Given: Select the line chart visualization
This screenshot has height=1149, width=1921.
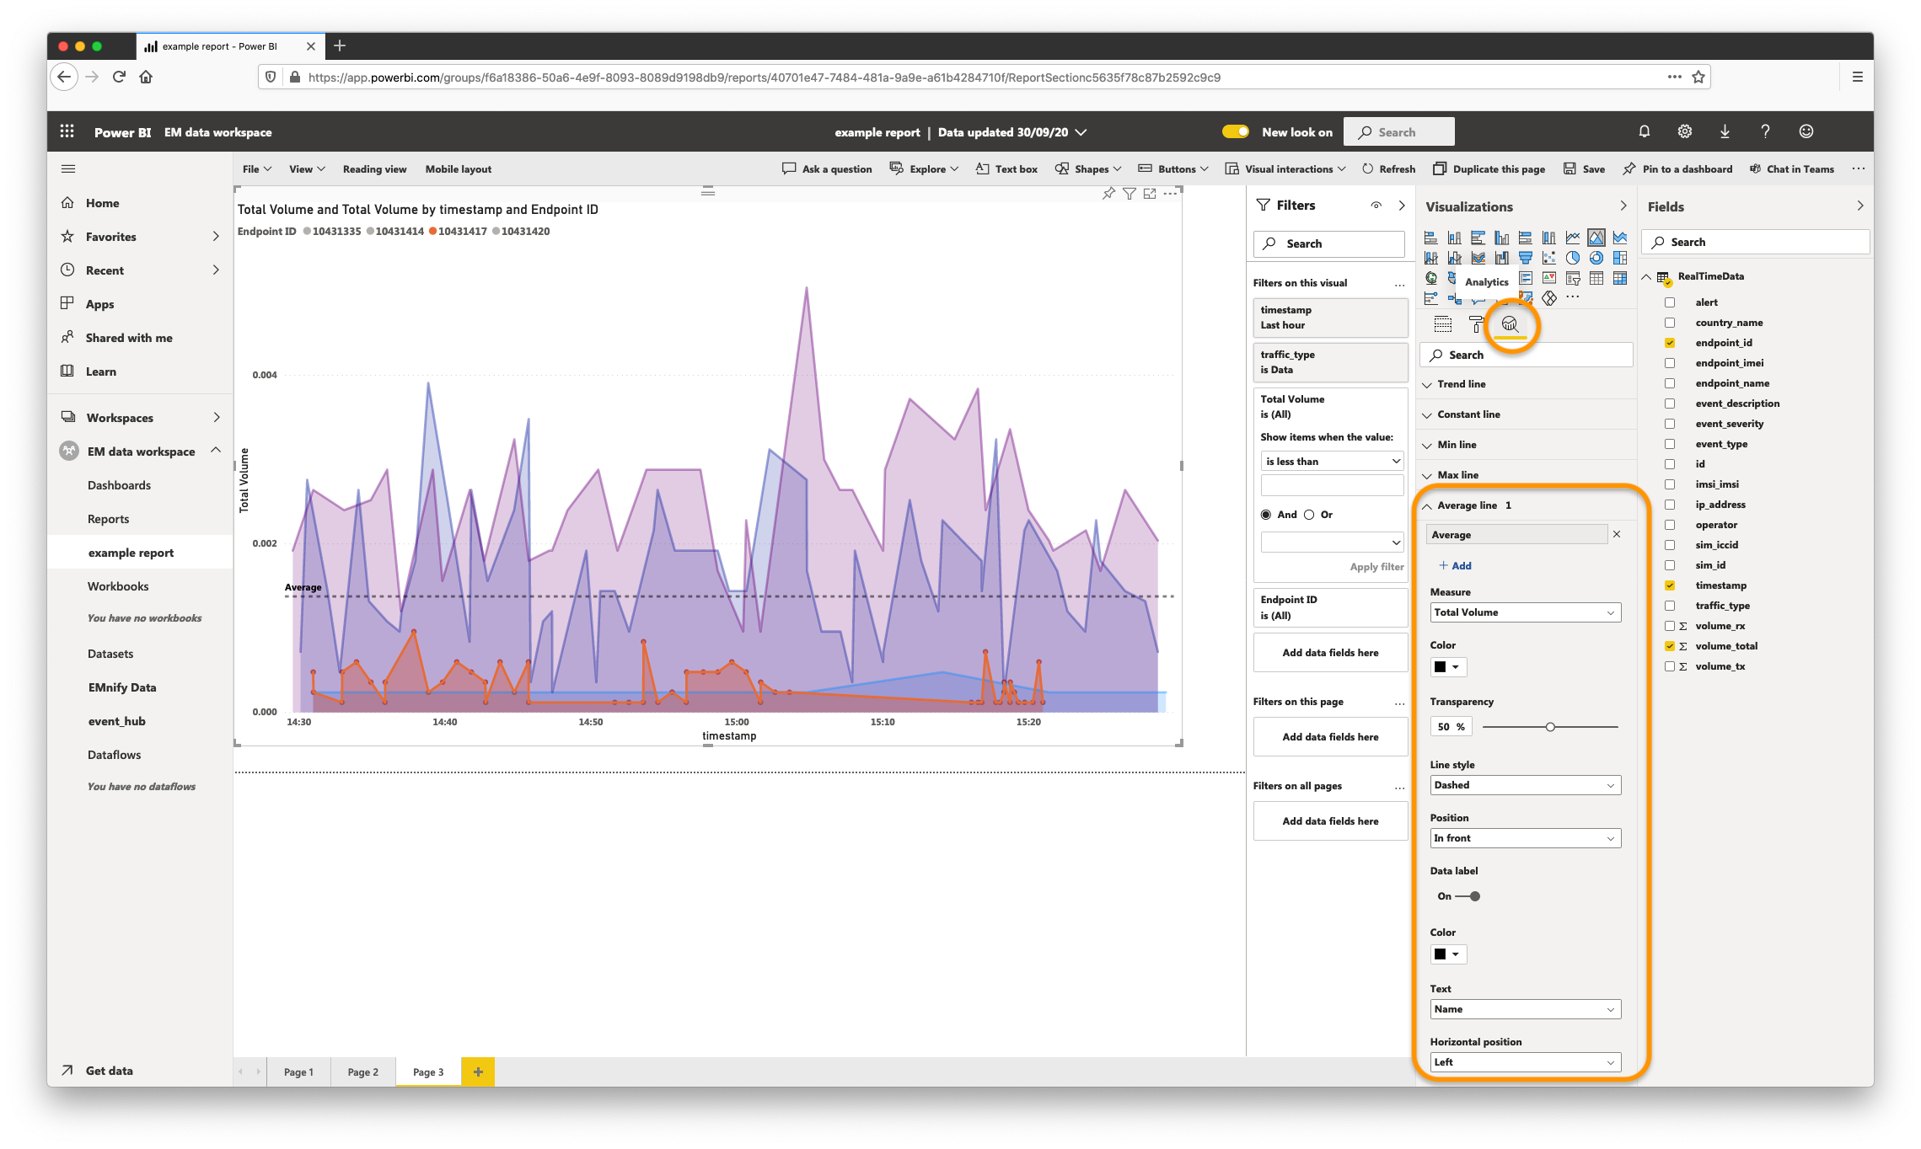Looking at the screenshot, I should pos(1573,238).
